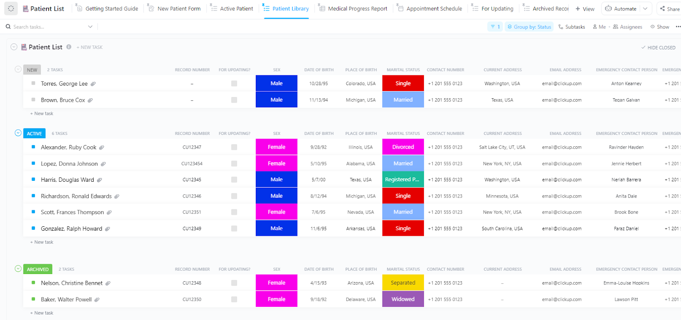Screen dimensions: 681x320
Task: Click + New task under the ACTIVE group
Action: pyautogui.click(x=42, y=242)
